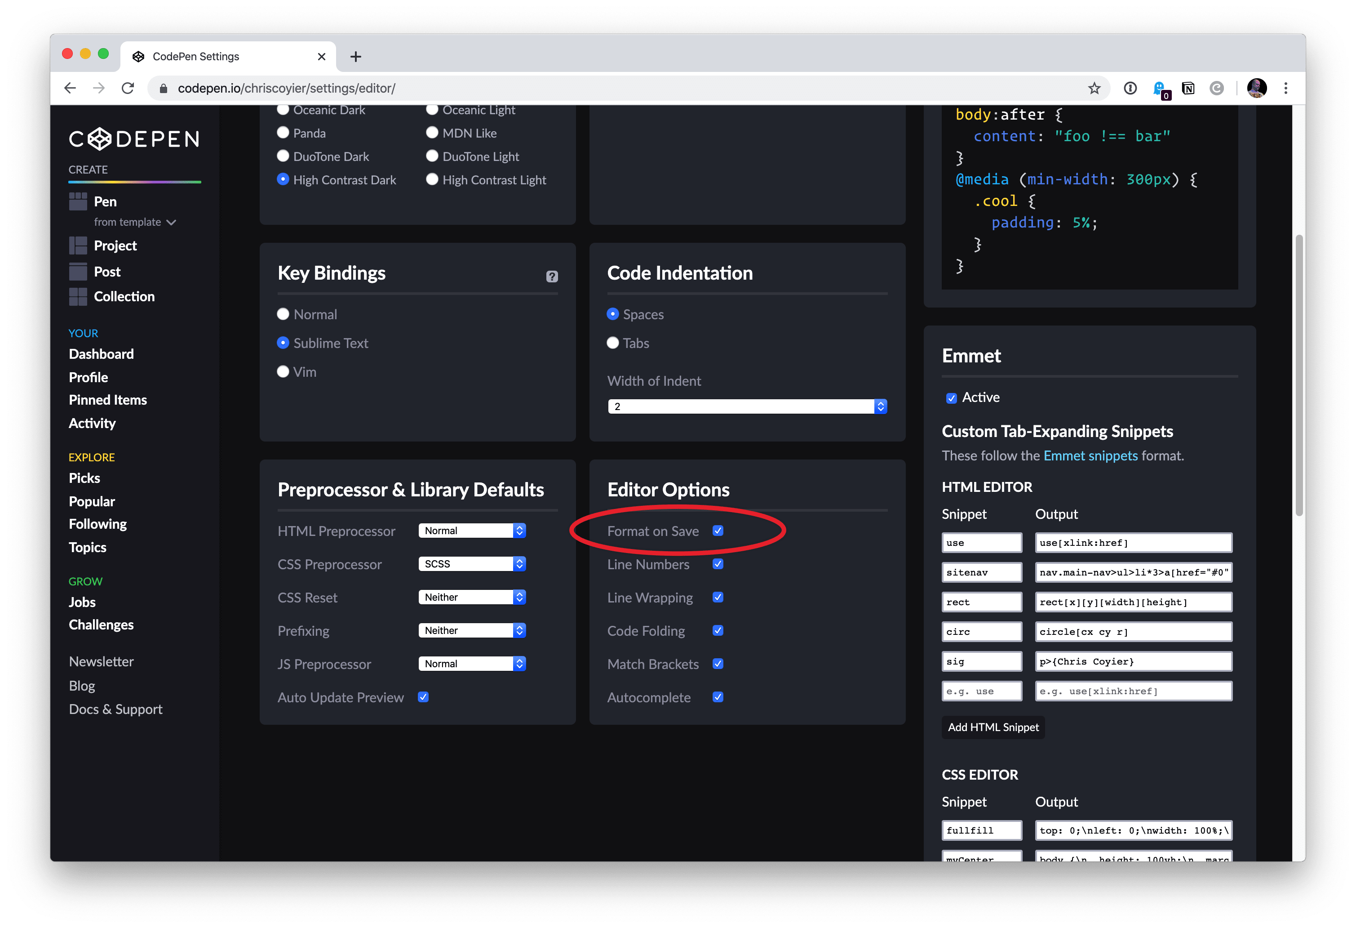Click the Notion extension icon
This screenshot has width=1356, height=928.
coord(1188,88)
